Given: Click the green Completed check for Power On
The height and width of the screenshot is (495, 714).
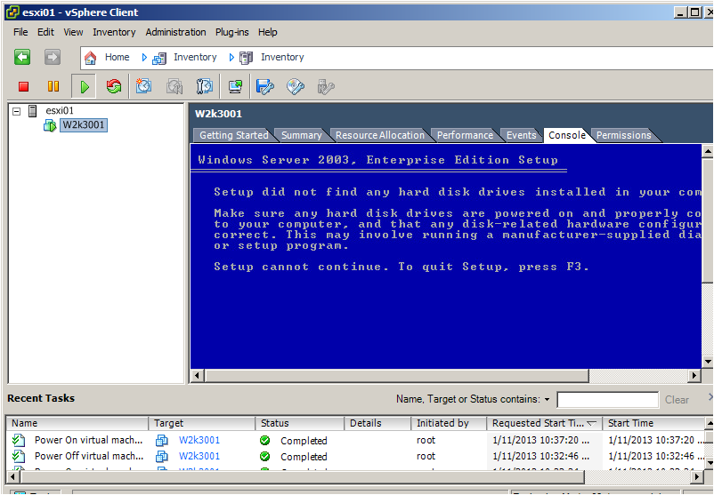Looking at the screenshot, I should click(264, 441).
